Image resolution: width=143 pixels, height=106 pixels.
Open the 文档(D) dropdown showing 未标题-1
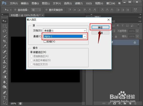(x=65, y=31)
